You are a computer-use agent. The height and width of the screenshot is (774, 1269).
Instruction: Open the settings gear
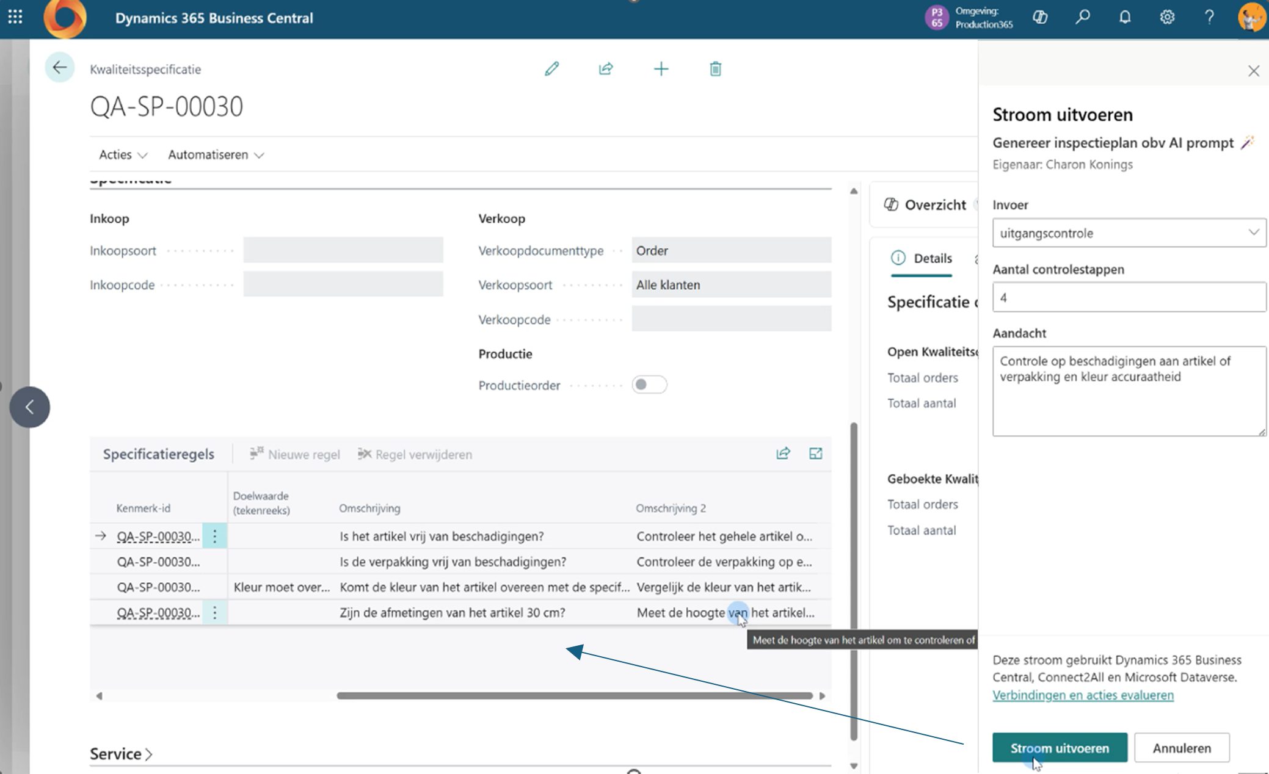pyautogui.click(x=1167, y=17)
